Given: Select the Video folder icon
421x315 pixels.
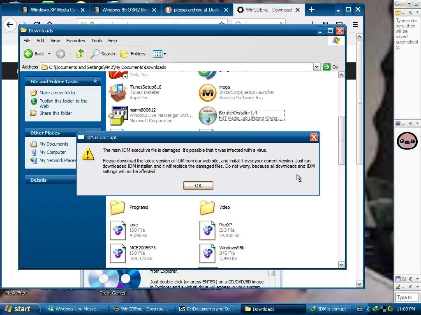Looking at the screenshot, I should pyautogui.click(x=207, y=208).
